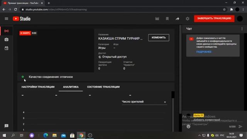Screen dimensions: 247x139
Task: Open the Windows notification center icon
Action: coord(241,136)
